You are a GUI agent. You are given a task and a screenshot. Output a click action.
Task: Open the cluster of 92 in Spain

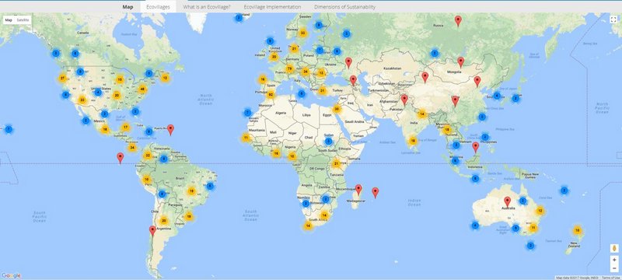click(x=271, y=94)
